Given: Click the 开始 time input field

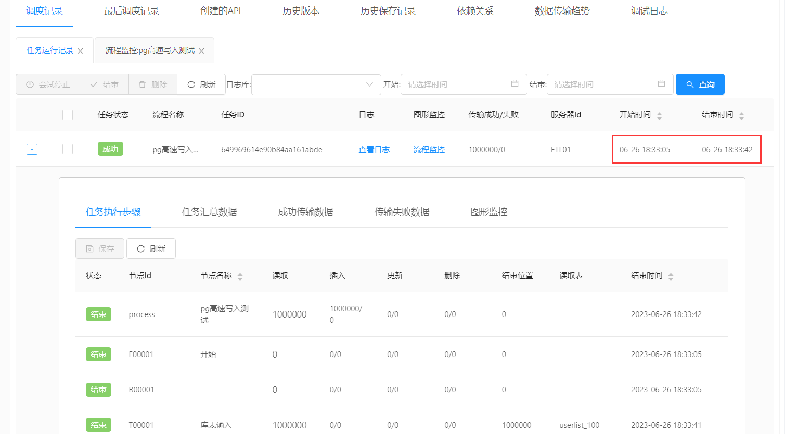Looking at the screenshot, I should (x=455, y=84).
